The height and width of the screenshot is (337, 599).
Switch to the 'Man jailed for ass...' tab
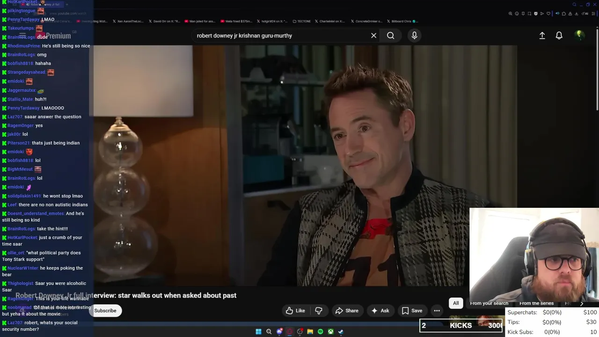(x=200, y=21)
